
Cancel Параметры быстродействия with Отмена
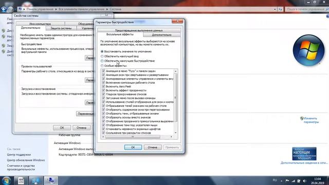(x=153, y=147)
